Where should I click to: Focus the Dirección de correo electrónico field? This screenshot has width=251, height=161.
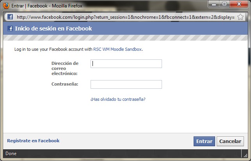pyautogui.click(x=126, y=64)
